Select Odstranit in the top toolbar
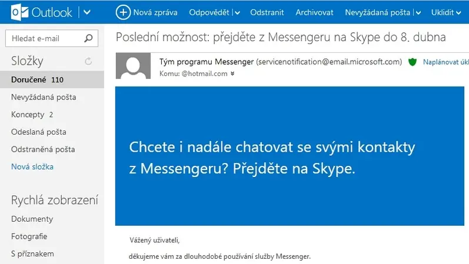The height and width of the screenshot is (264, 469). point(267,12)
